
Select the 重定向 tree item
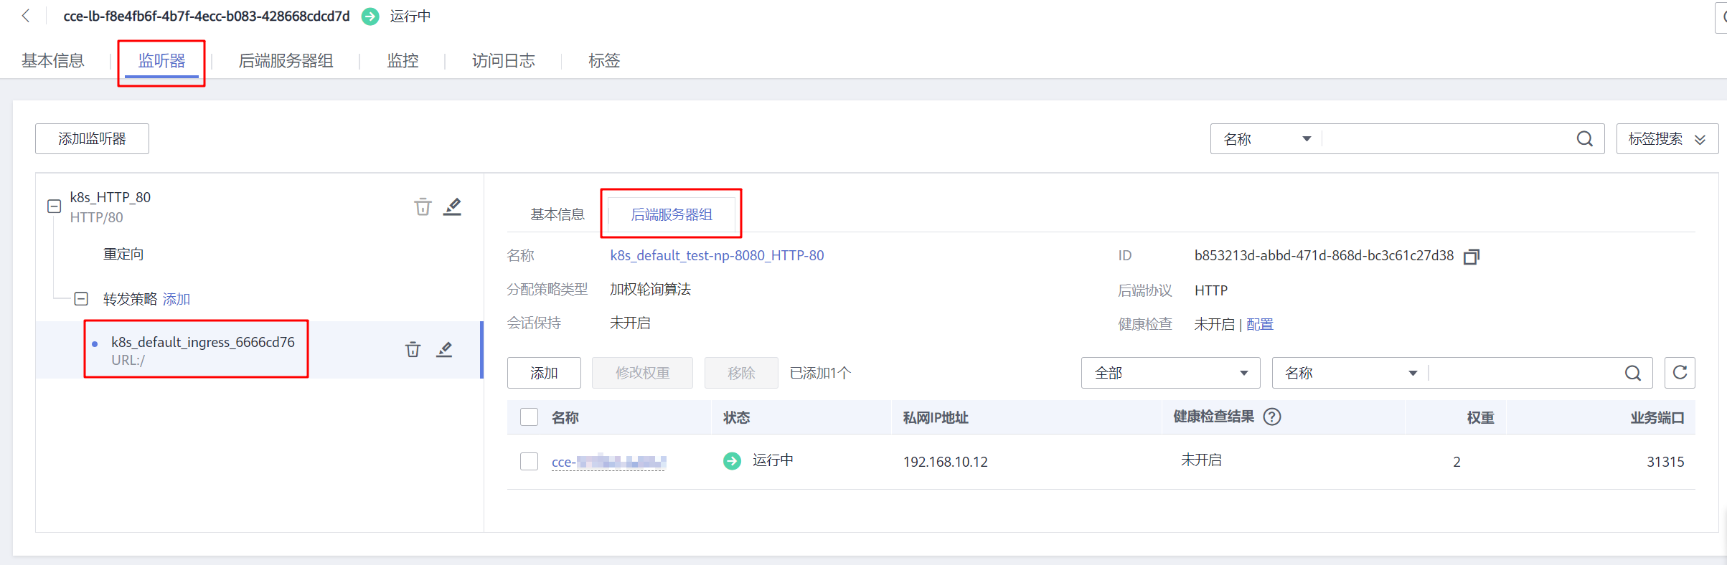123,254
